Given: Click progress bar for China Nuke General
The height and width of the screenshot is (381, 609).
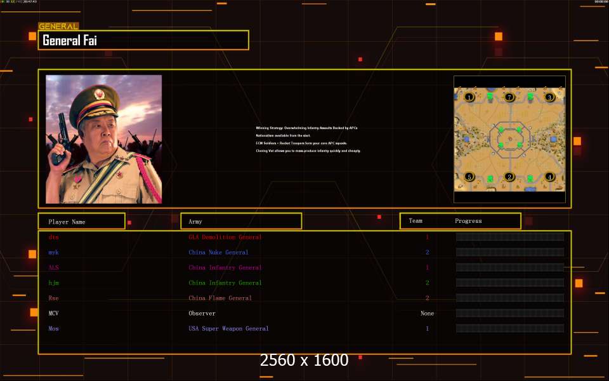Looking at the screenshot, I should pos(510,252).
